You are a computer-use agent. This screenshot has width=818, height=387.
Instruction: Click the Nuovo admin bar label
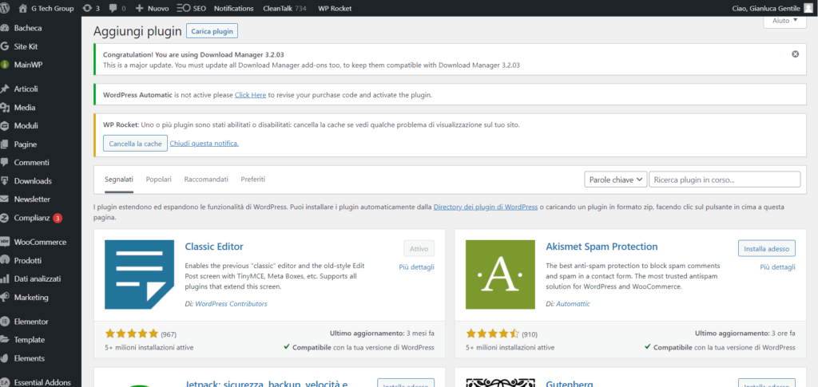[158, 8]
